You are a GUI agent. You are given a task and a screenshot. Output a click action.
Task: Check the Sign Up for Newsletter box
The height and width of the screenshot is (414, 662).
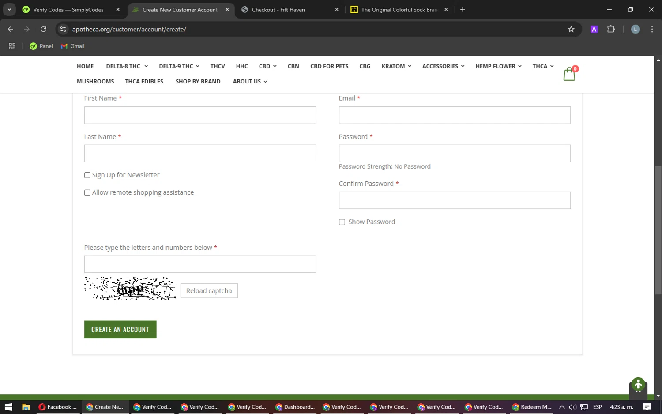click(x=87, y=175)
